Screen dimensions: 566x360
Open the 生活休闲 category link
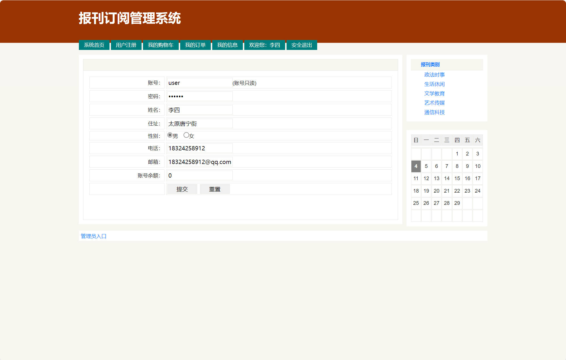pyautogui.click(x=434, y=84)
